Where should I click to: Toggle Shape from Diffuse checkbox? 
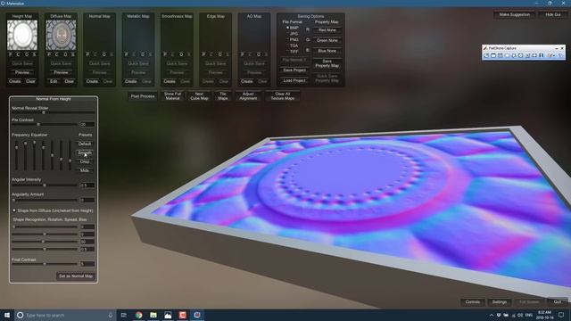(x=14, y=210)
